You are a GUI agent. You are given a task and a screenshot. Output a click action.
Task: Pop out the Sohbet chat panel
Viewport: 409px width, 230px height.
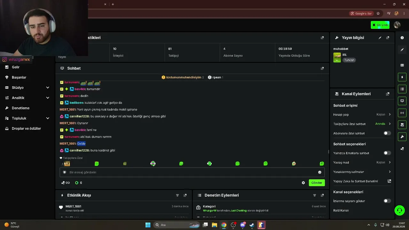pos(322,68)
